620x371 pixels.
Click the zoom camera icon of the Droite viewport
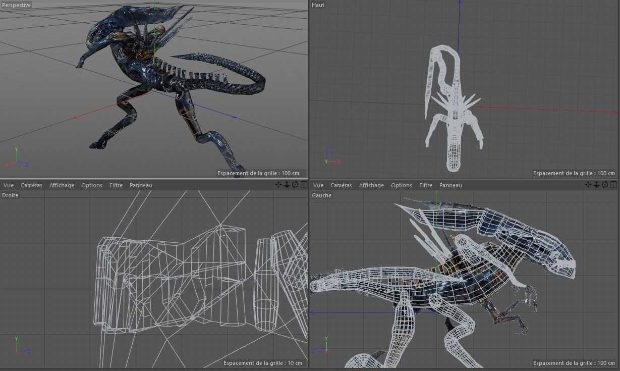[x=287, y=185]
